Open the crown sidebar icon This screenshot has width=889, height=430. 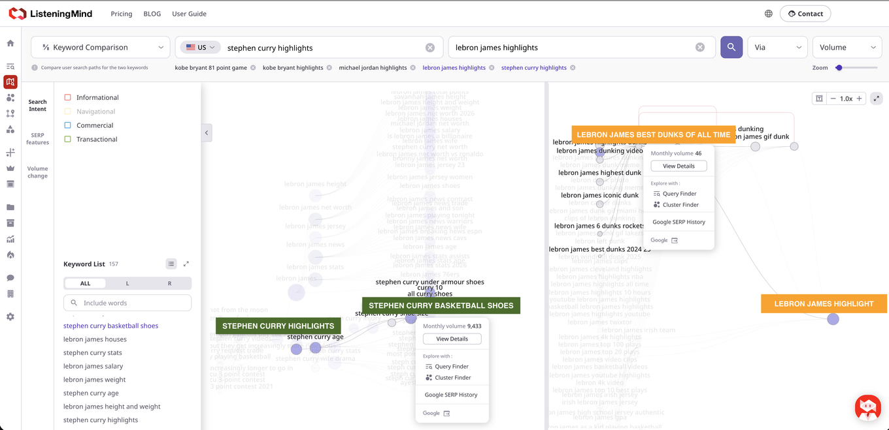[10, 168]
